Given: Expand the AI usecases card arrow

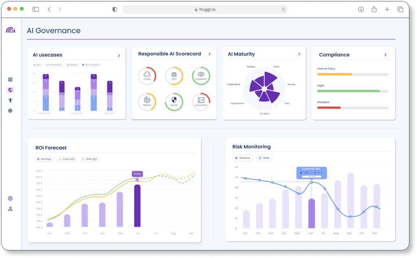Looking at the screenshot, I should pos(119,55).
